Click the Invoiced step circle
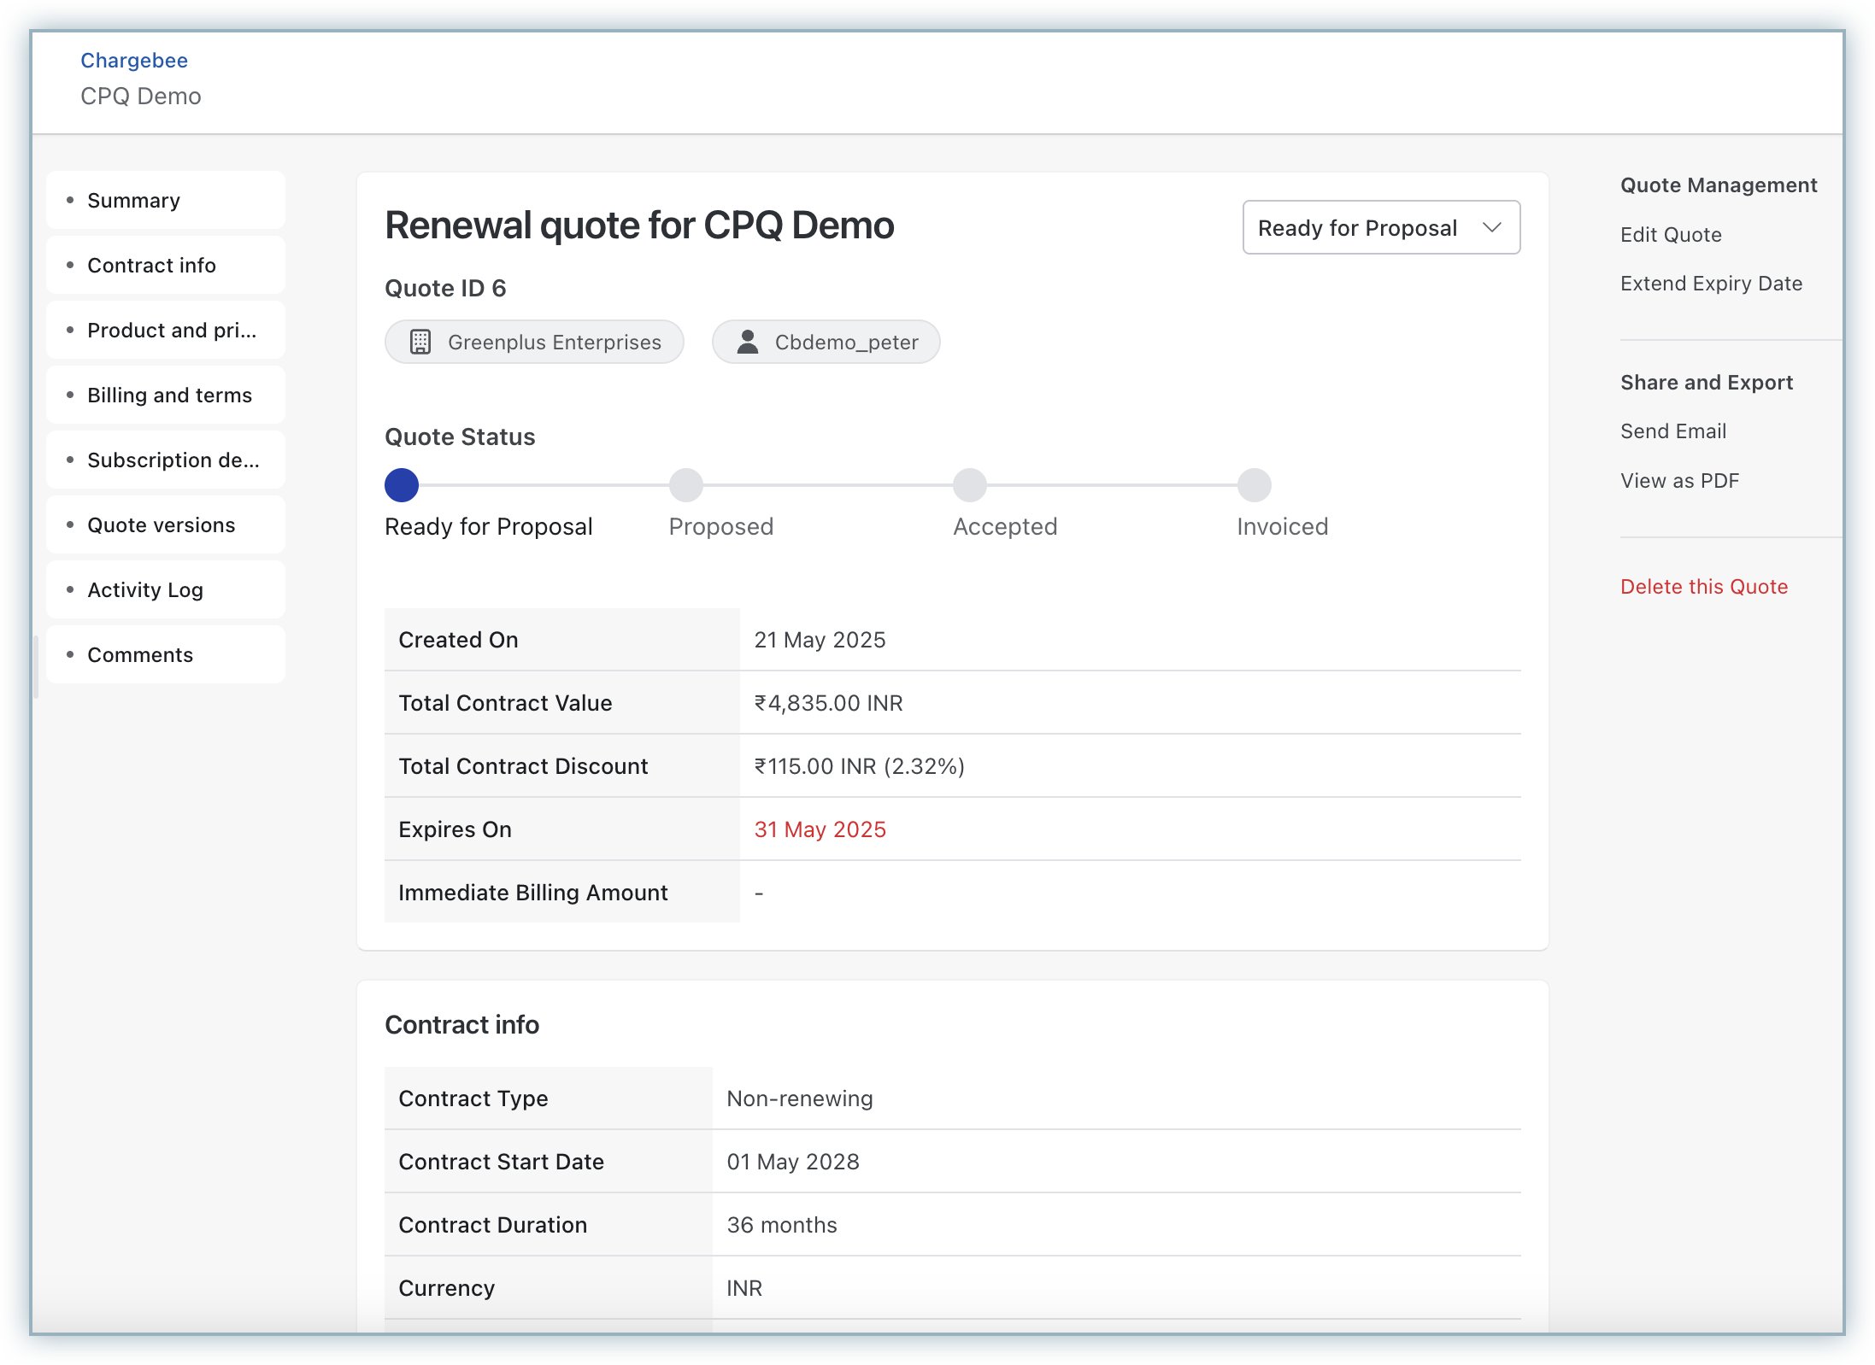 point(1254,485)
